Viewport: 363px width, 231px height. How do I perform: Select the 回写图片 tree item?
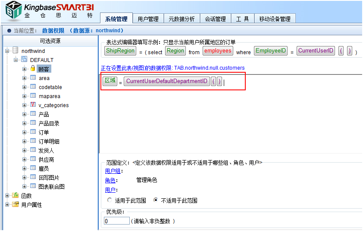(49, 178)
